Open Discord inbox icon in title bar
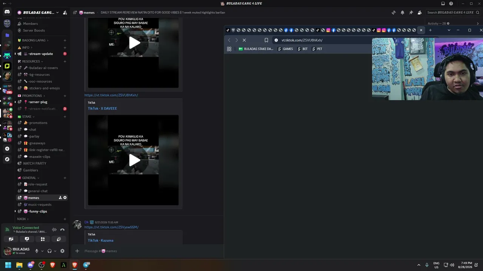This screenshot has height=271, width=483. coord(443,3)
